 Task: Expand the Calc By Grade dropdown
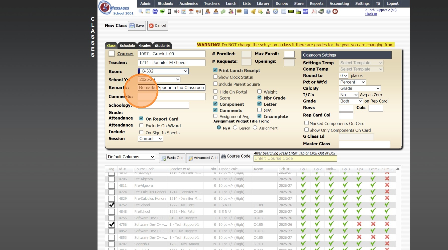pyautogui.click(x=360, y=88)
